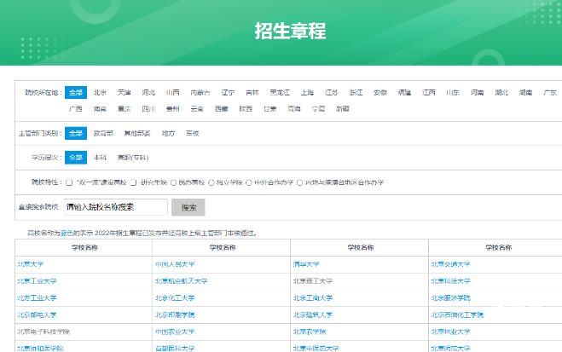Filter school location by 北京
The height and width of the screenshot is (352, 562).
tap(101, 92)
